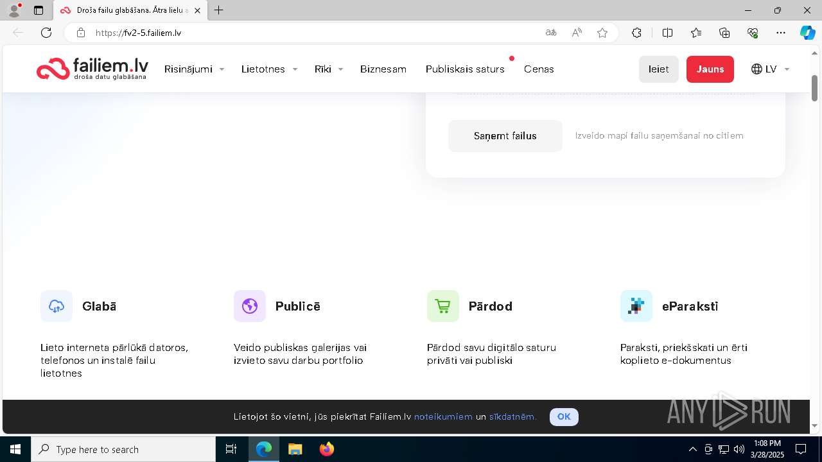Click the eParaksti icon
Image resolution: width=822 pixels, height=462 pixels.
tap(636, 306)
